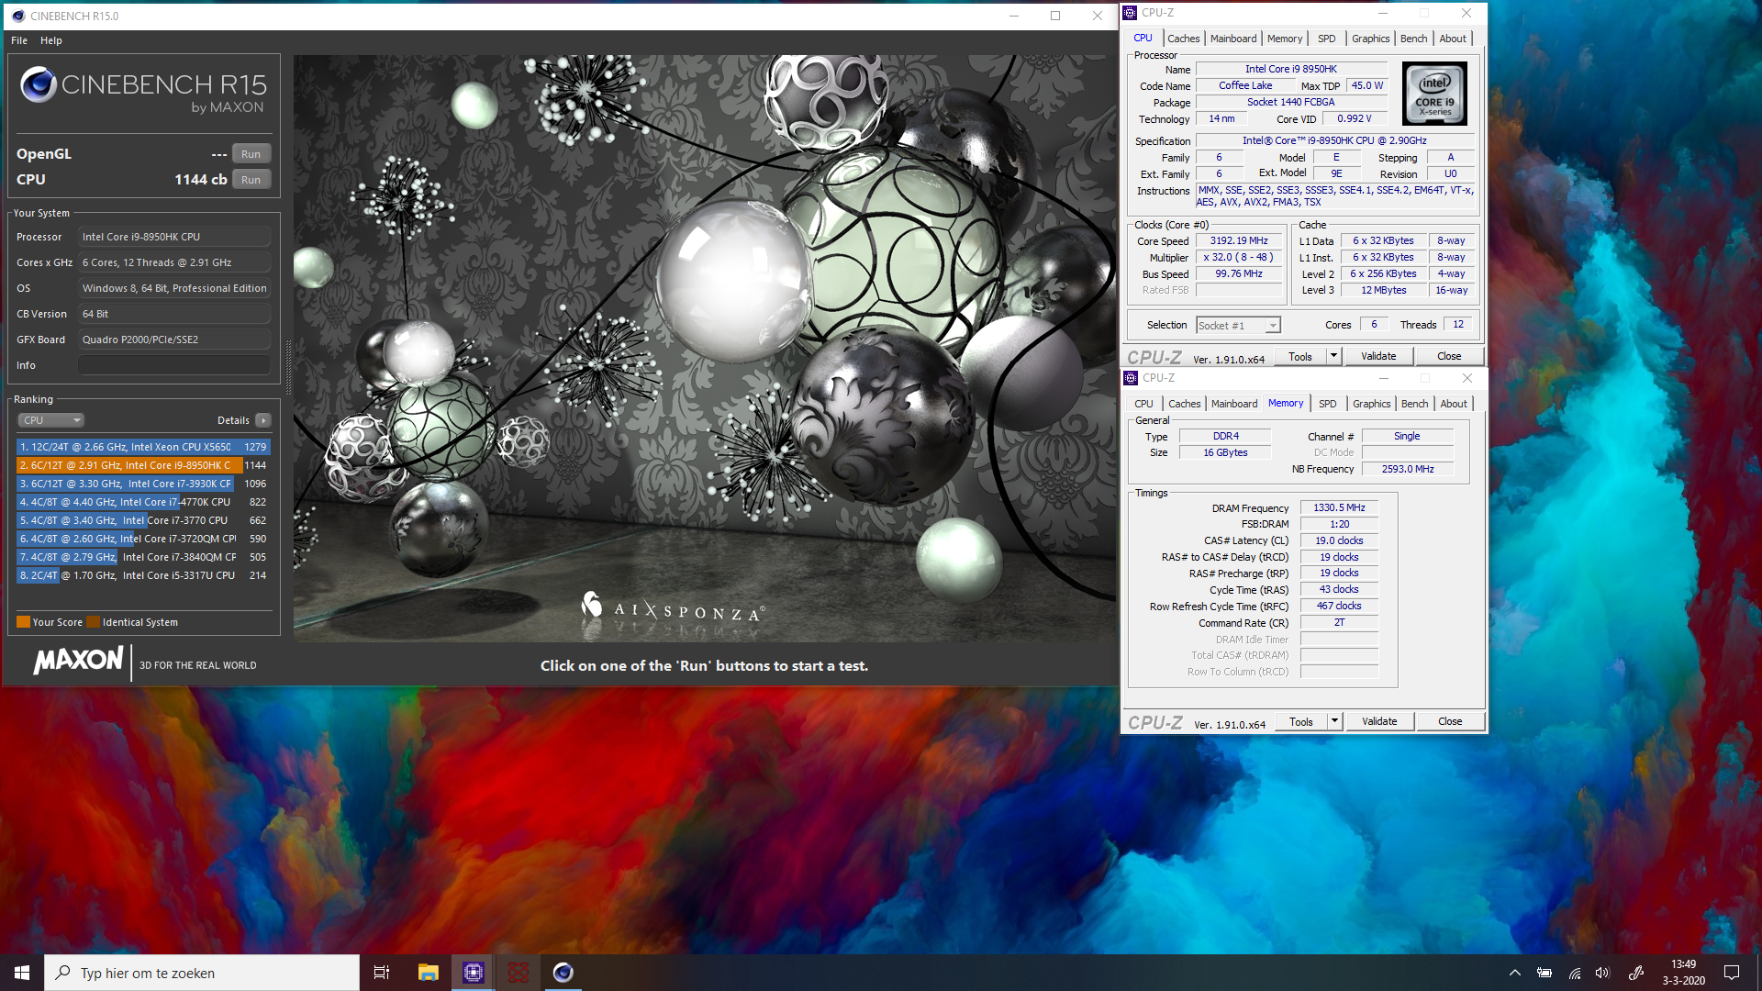Click Close button in top CPU-Z window

pyautogui.click(x=1449, y=357)
